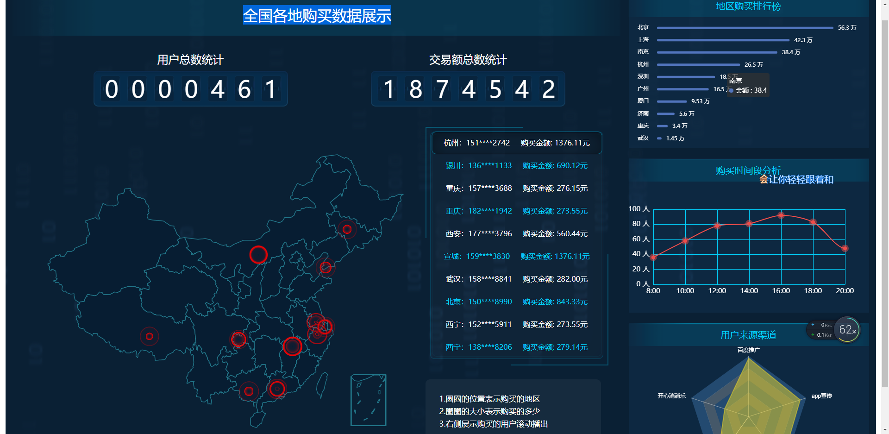Select the 重庆 bar showing 3.4 万
The height and width of the screenshot is (434, 889).
tap(662, 126)
